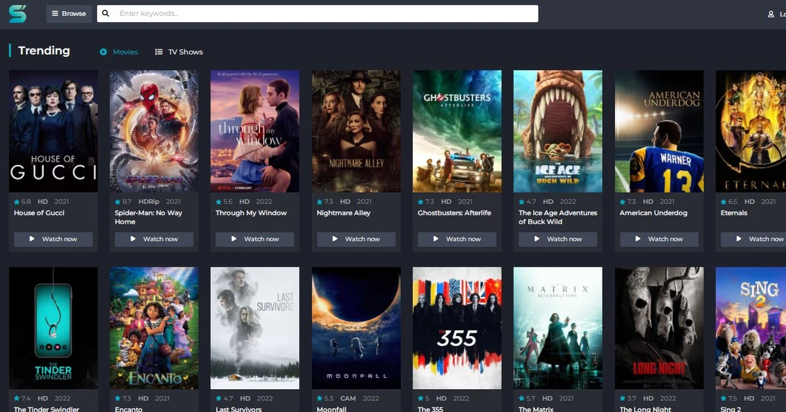Click the search magnifier icon
Viewport: 786px width, 412px height.
pyautogui.click(x=106, y=13)
